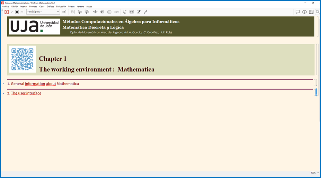The width and height of the screenshot is (321, 178).
Task: Select the cell bracket of section 1
Action: pyautogui.click(x=315, y=83)
